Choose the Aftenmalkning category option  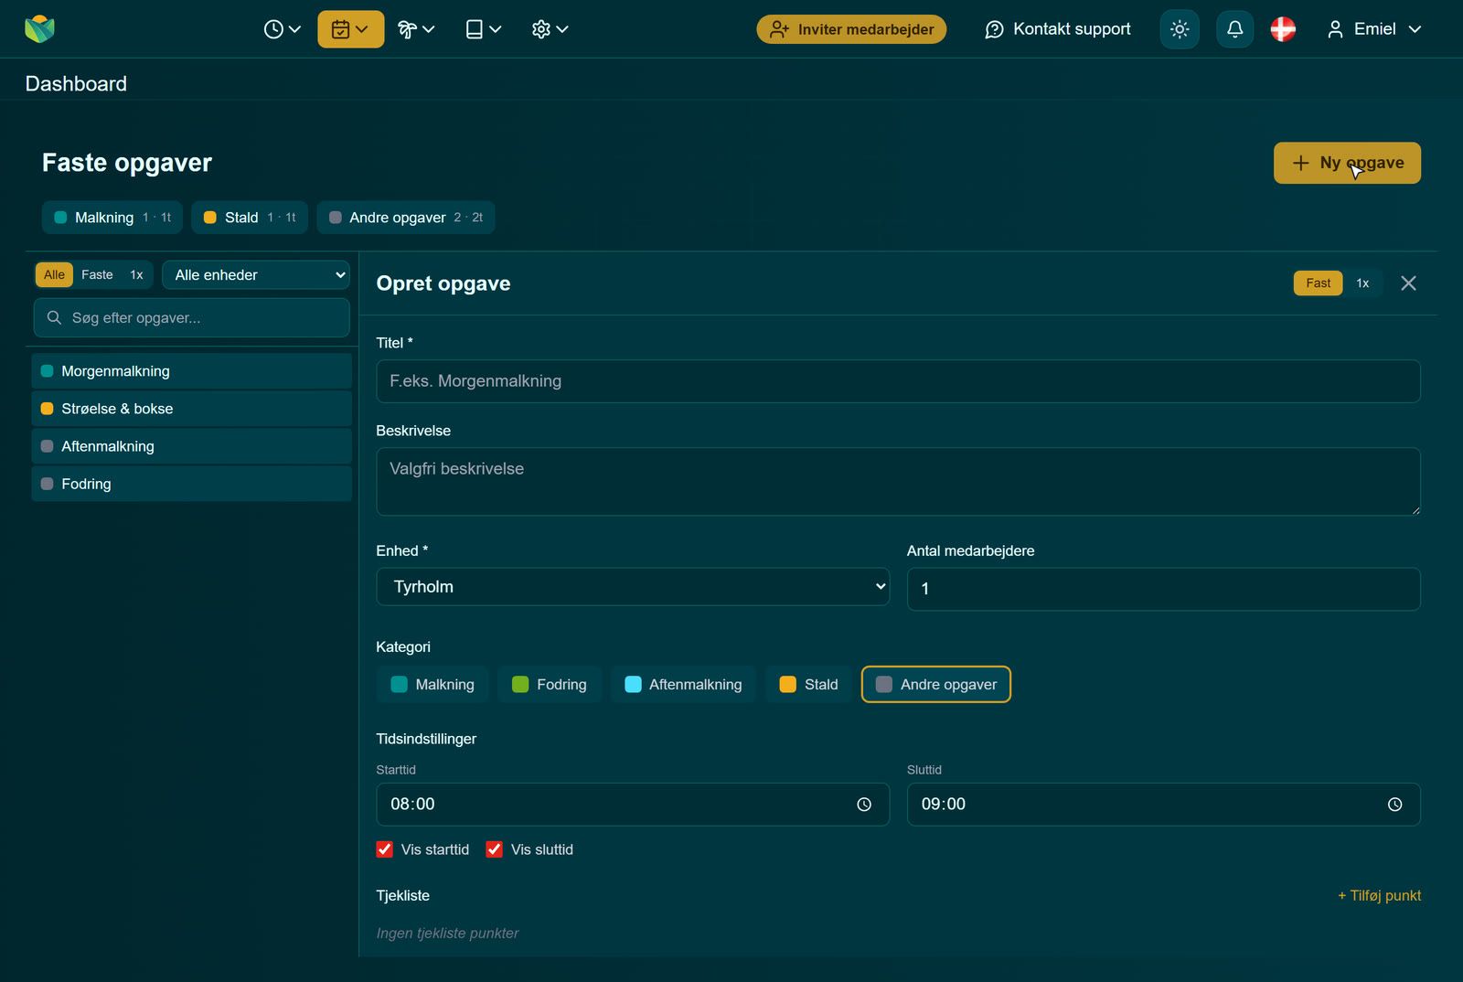[x=683, y=685]
